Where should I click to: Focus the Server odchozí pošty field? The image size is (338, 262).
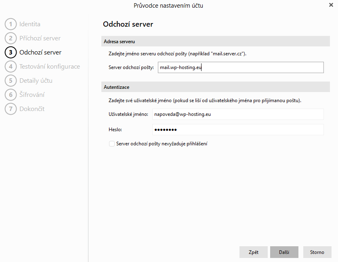[x=241, y=67]
